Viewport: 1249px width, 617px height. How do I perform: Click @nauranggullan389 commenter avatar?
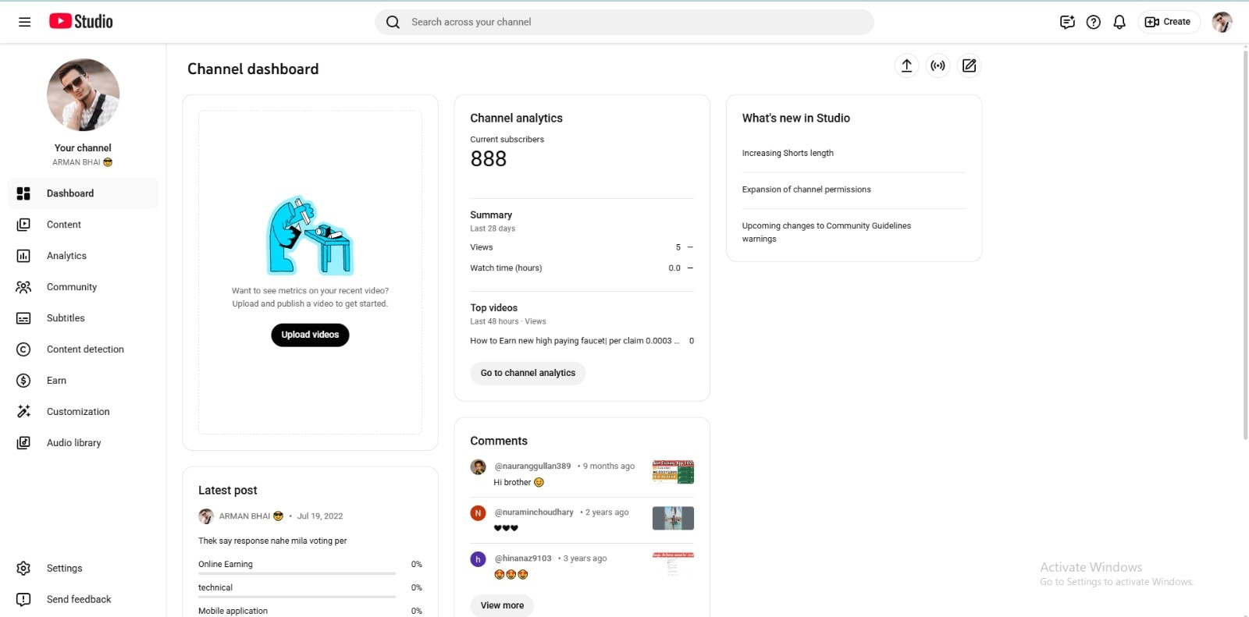[478, 467]
